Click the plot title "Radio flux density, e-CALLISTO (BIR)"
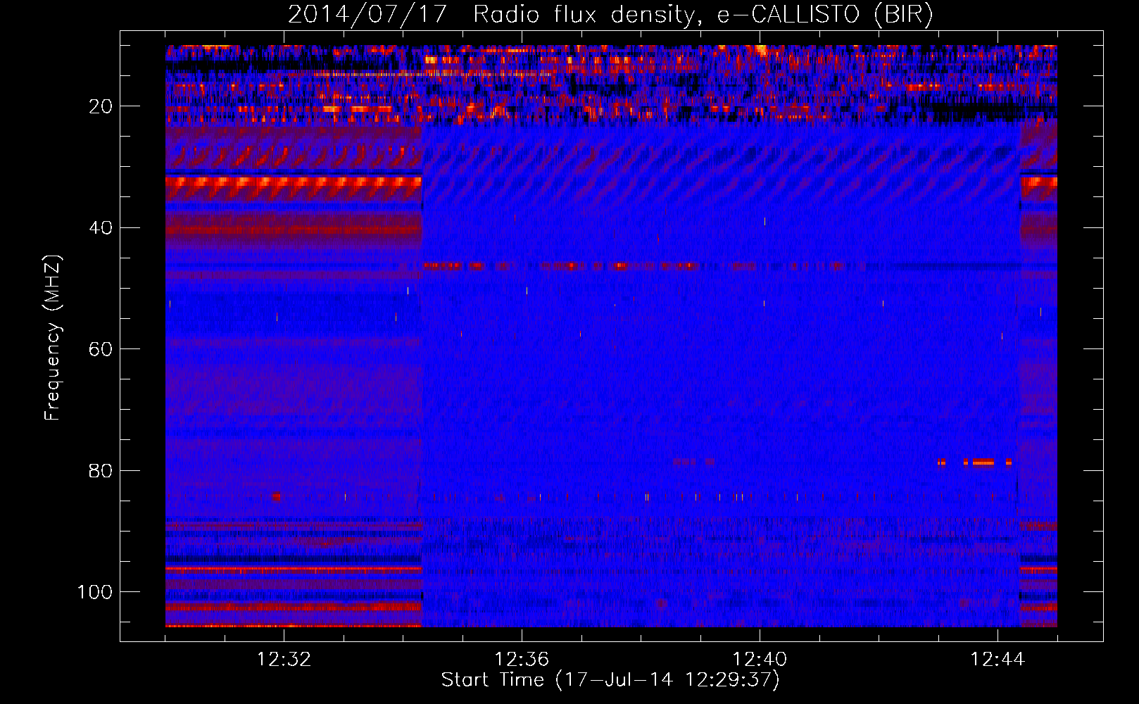 pos(703,14)
